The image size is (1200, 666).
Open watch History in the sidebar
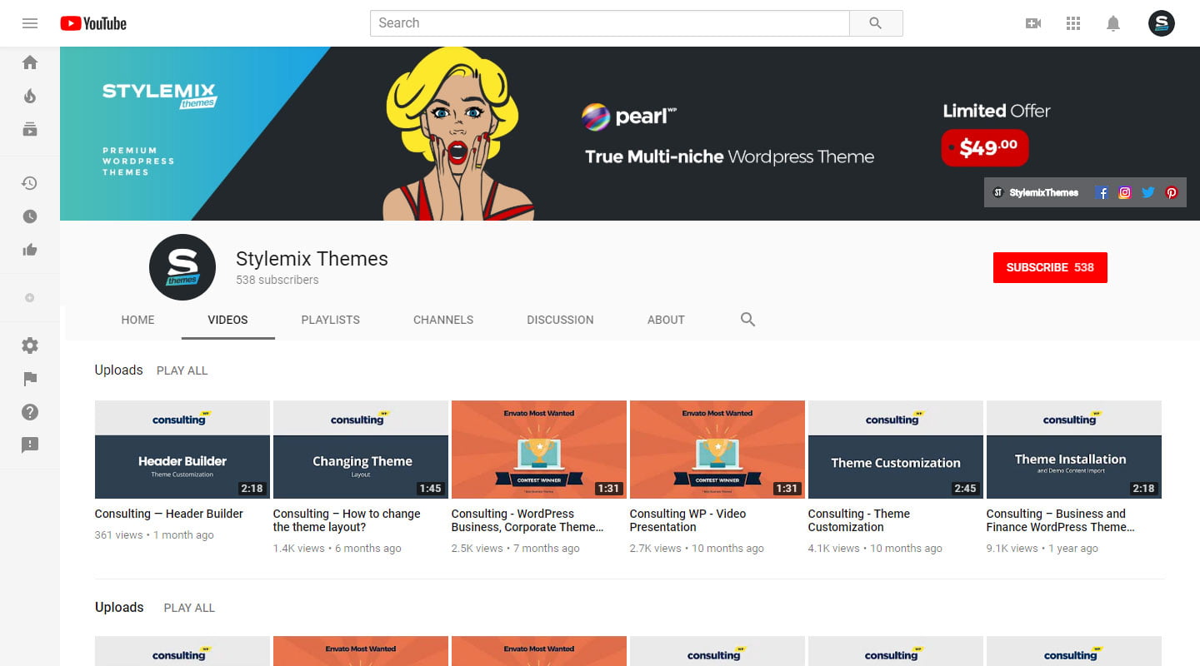30,183
